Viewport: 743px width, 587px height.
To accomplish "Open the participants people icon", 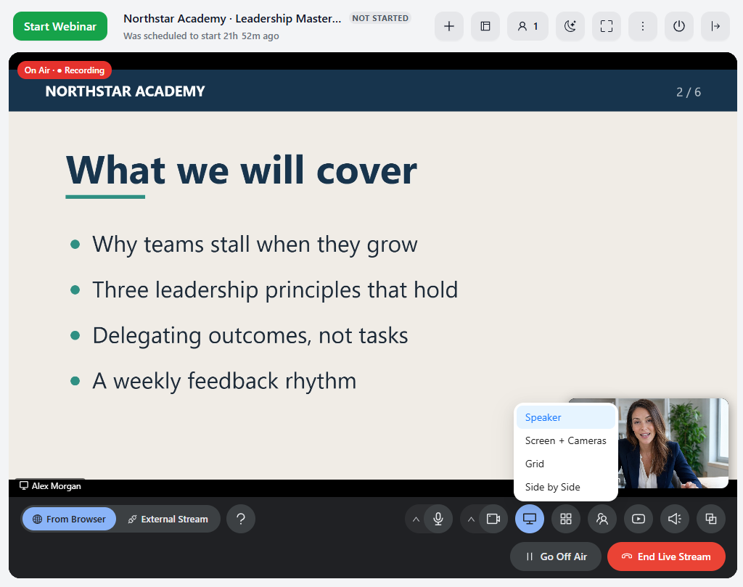I will tap(602, 520).
